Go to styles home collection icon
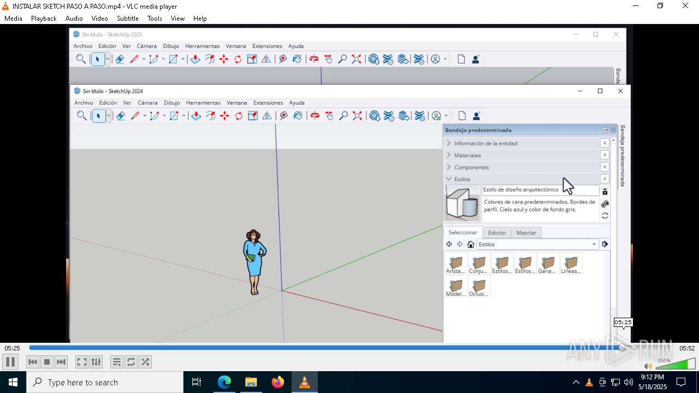Screen dimensions: 699x393 click(x=470, y=245)
